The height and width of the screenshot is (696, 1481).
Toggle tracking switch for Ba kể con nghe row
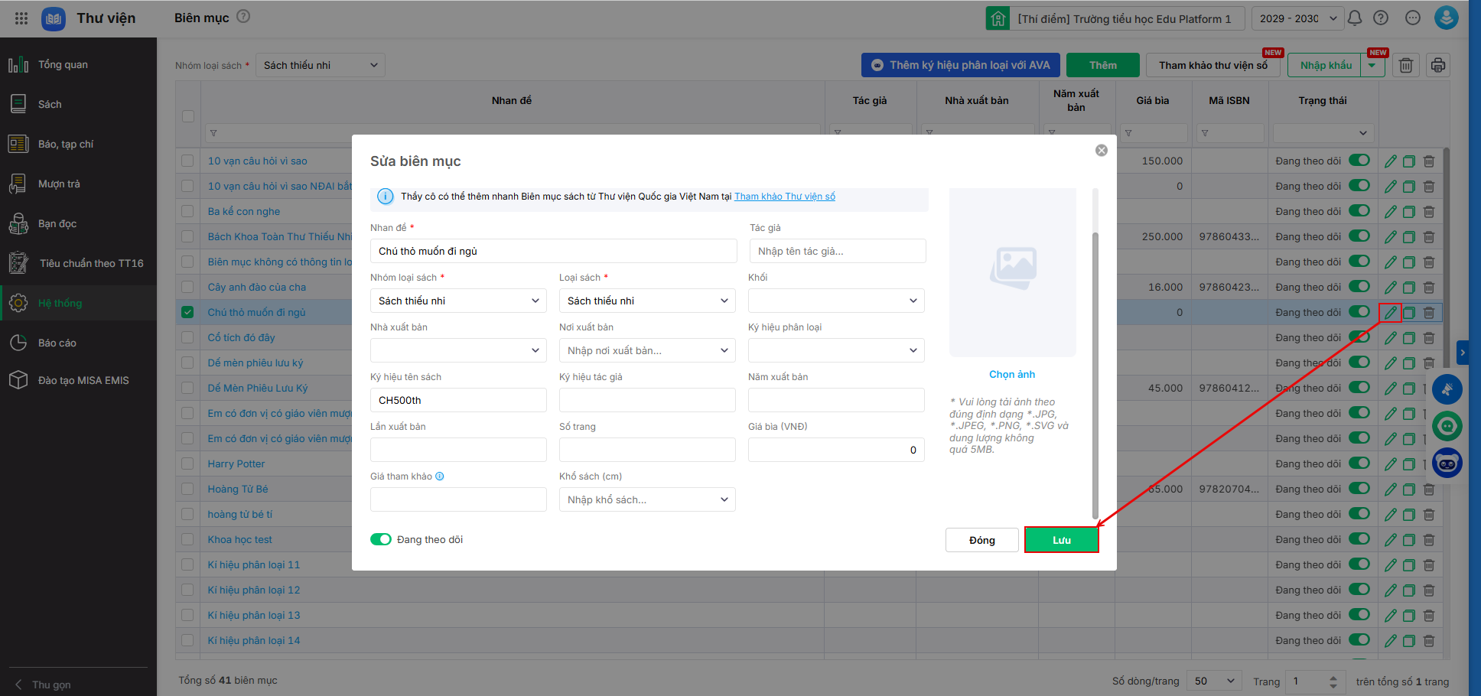[x=1359, y=210]
